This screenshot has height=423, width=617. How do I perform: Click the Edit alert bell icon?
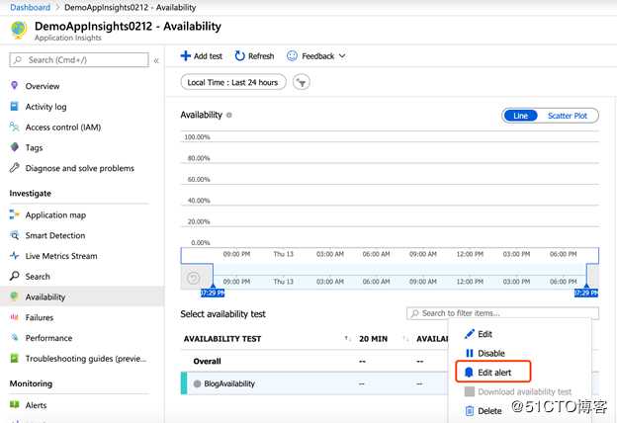click(x=469, y=373)
